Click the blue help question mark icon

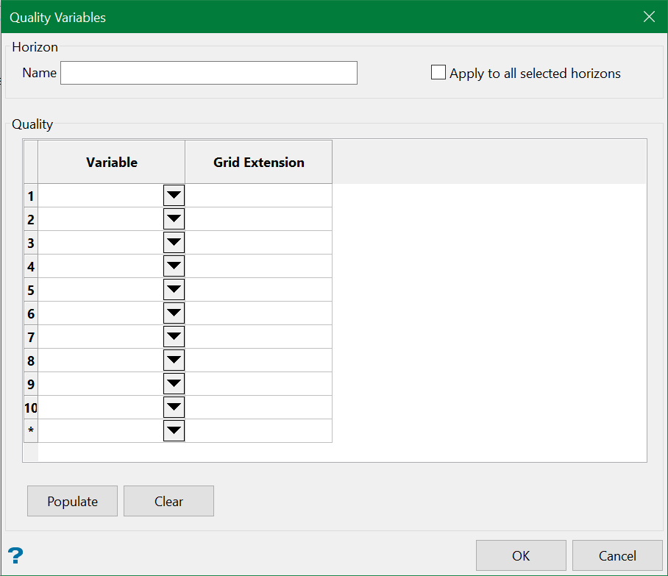coord(15,555)
